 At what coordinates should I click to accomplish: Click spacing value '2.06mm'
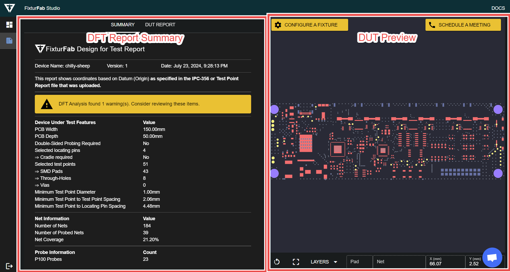(x=151, y=199)
